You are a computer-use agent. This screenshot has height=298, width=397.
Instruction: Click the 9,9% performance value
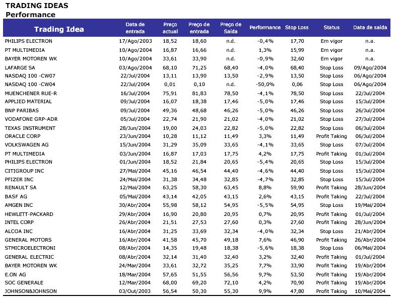coord(265,291)
